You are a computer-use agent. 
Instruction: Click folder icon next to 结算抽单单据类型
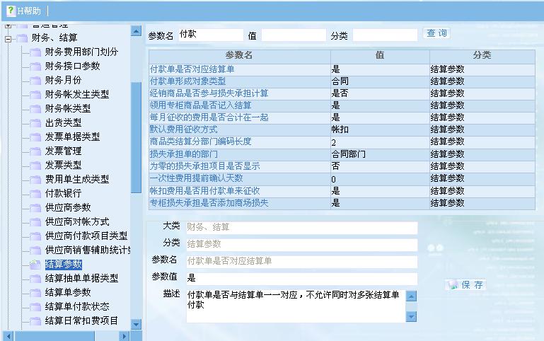pos(35,279)
